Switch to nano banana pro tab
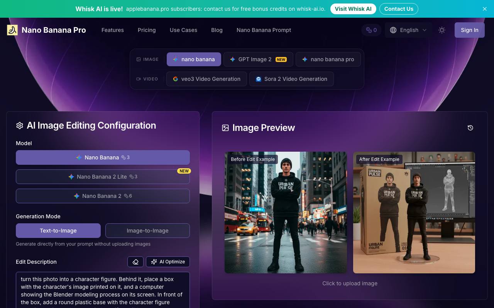The image size is (494, 308). (328, 59)
